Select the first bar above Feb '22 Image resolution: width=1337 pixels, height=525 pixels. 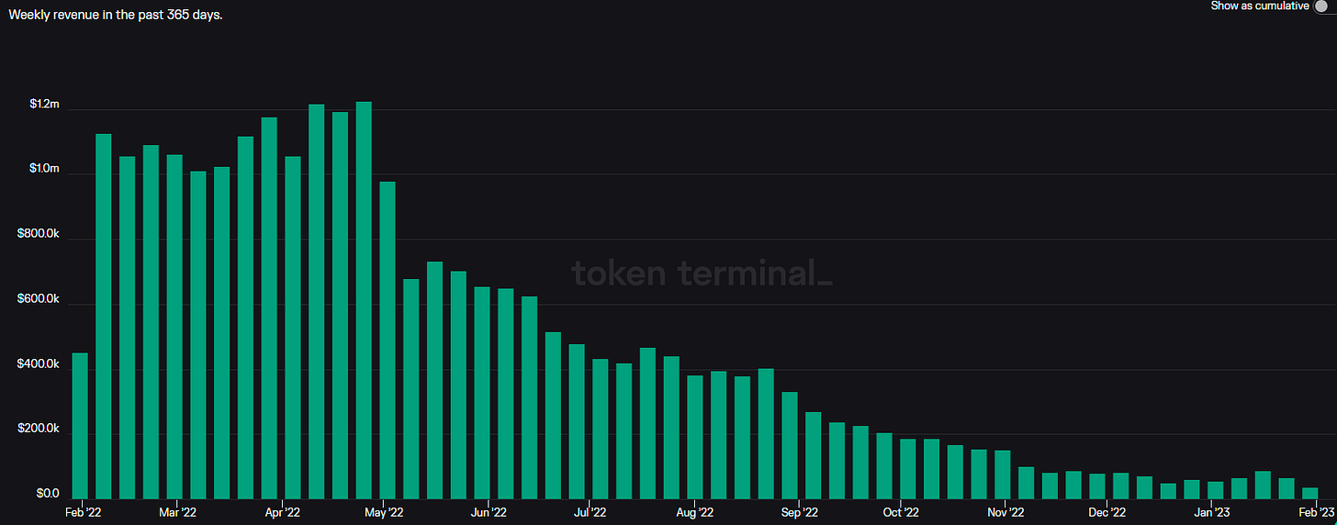[x=80, y=426]
